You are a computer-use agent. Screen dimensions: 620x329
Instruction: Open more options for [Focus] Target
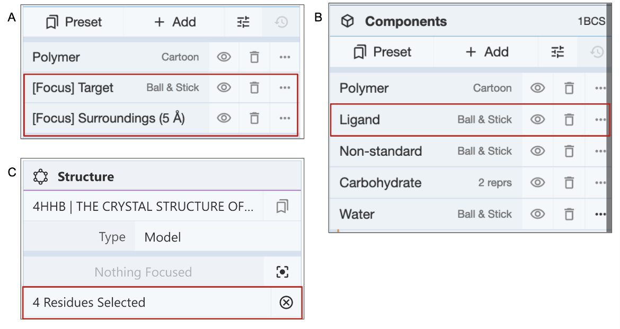pyautogui.click(x=285, y=87)
